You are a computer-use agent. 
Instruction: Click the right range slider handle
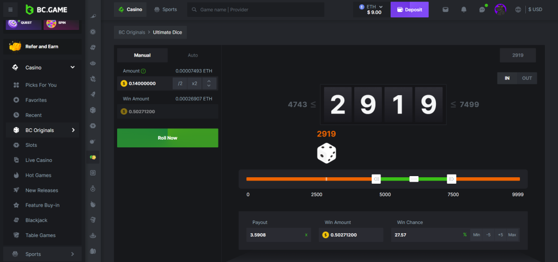(451, 179)
